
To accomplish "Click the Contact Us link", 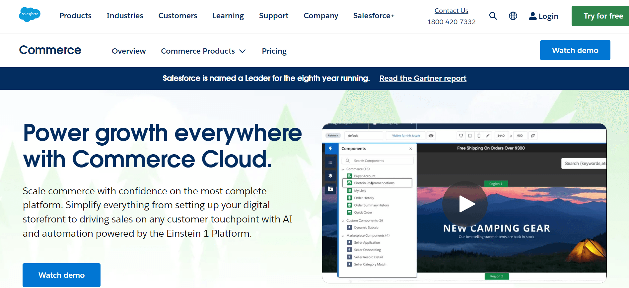I will click(x=451, y=11).
